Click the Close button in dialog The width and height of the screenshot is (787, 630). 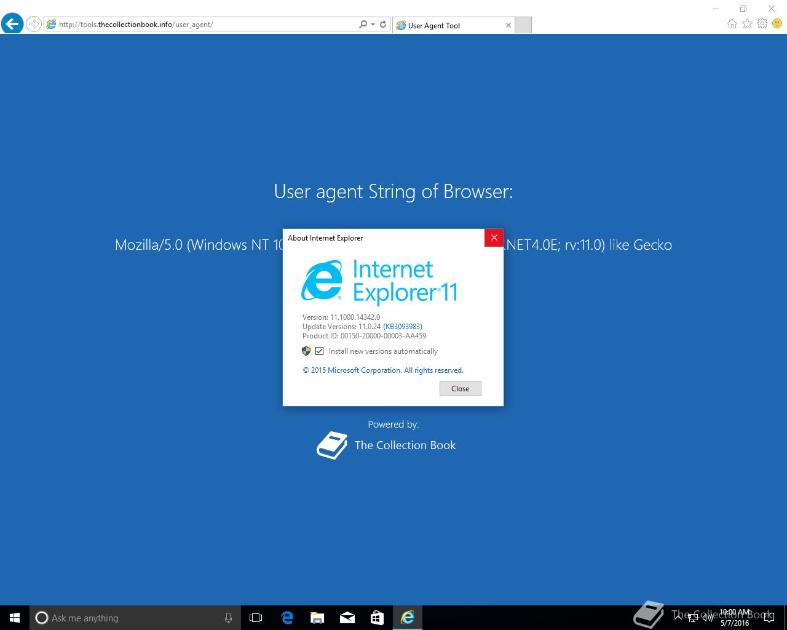tap(461, 389)
